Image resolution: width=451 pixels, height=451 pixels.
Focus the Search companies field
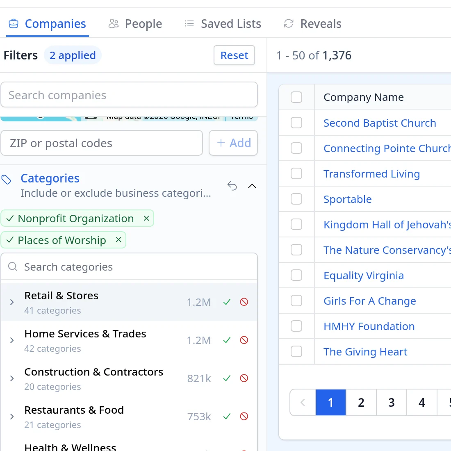(129, 95)
